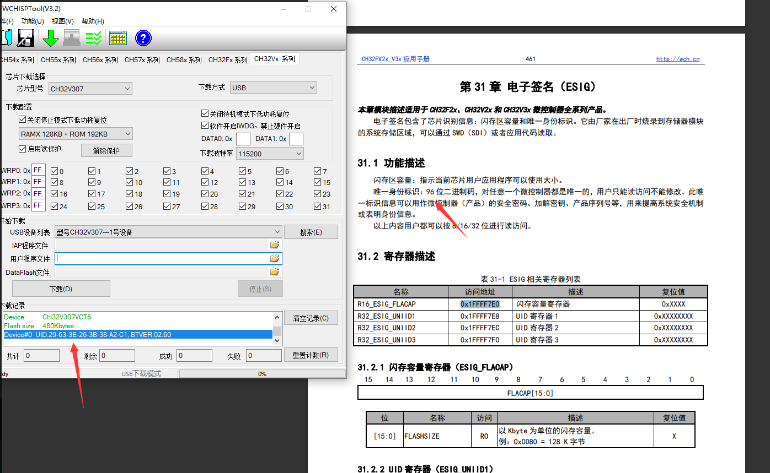
Task: Click the DATA0 hex input box
Action: click(243, 139)
